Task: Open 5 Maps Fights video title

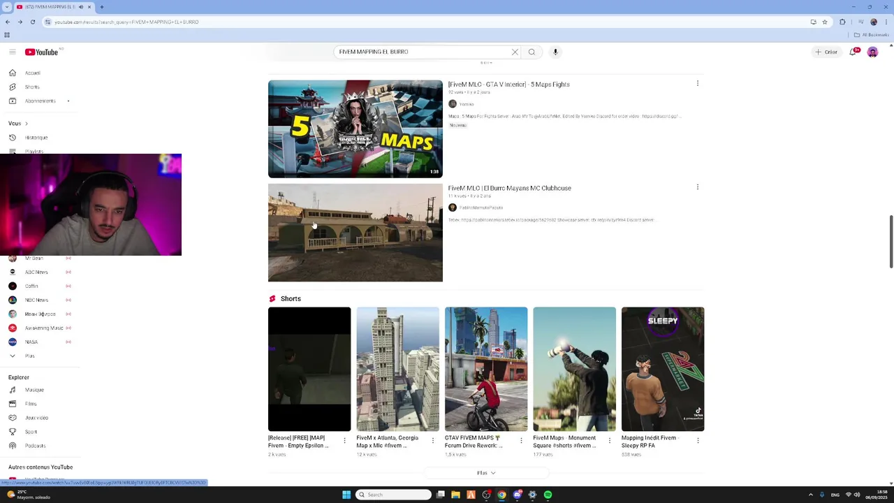Action: click(508, 85)
